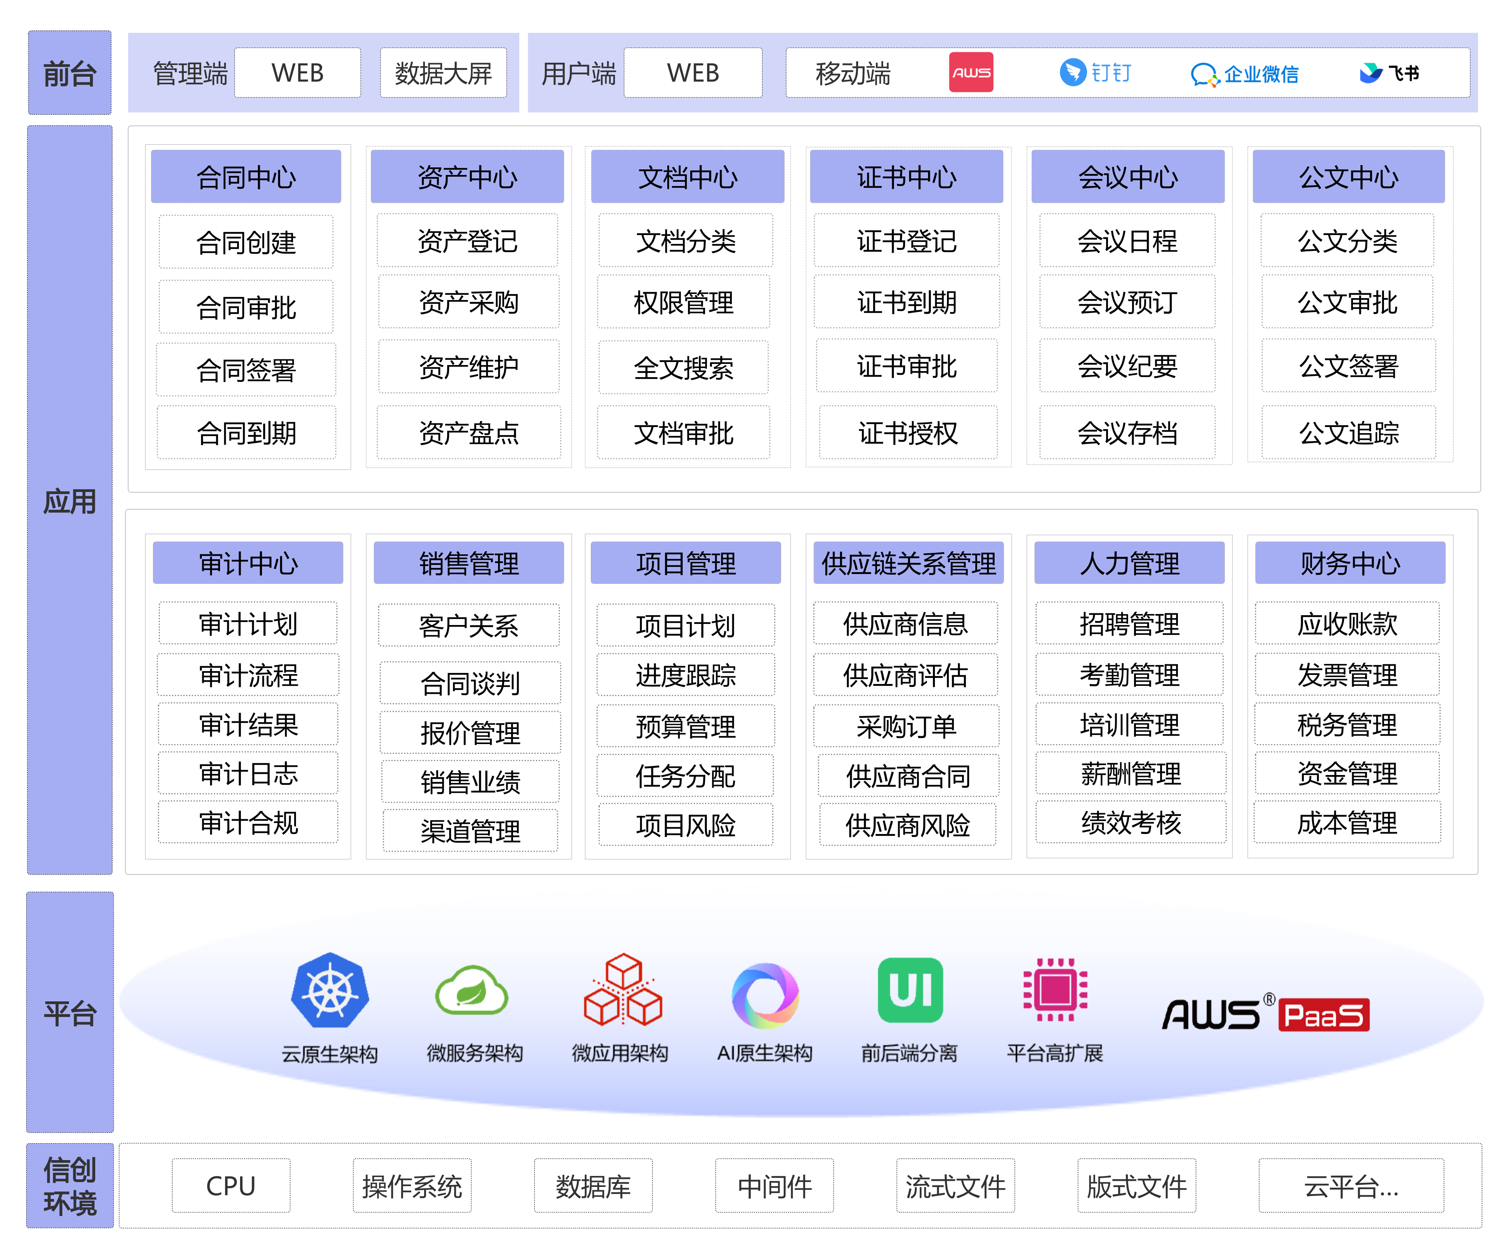Image resolution: width=1503 pixels, height=1247 pixels.
Task: Select the 中间件 box
Action: click(x=775, y=1185)
